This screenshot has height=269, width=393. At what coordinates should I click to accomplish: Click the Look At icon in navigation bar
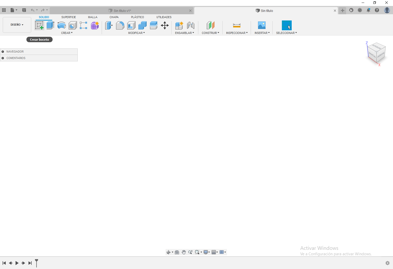(x=177, y=252)
